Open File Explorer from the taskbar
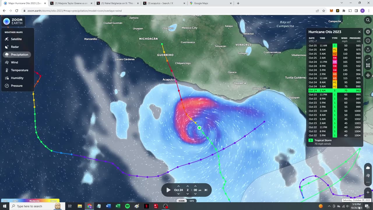 (x=80, y=206)
